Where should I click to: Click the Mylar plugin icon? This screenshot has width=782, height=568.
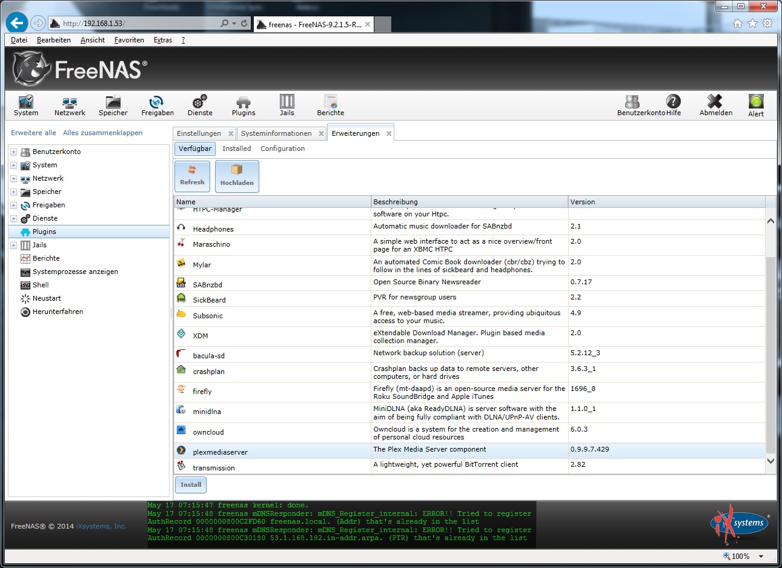coord(181,263)
